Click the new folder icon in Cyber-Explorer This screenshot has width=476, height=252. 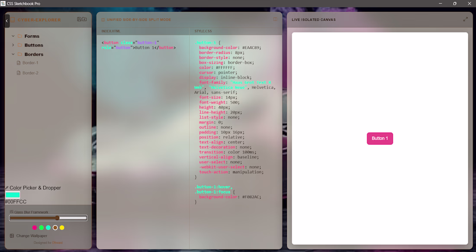pyautogui.click(x=84, y=19)
